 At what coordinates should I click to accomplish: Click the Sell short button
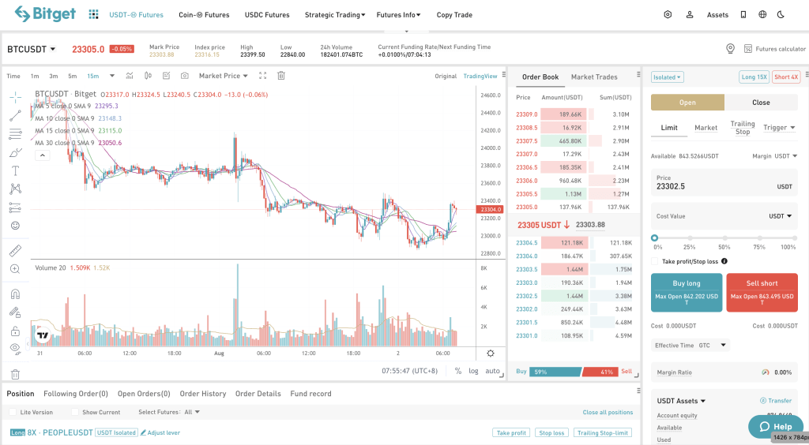click(762, 293)
